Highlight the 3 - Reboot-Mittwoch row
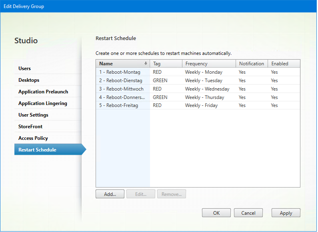The width and height of the screenshot is (318, 232). point(121,89)
